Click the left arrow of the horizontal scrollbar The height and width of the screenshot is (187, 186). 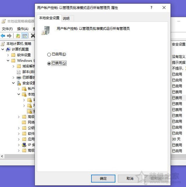2,156
